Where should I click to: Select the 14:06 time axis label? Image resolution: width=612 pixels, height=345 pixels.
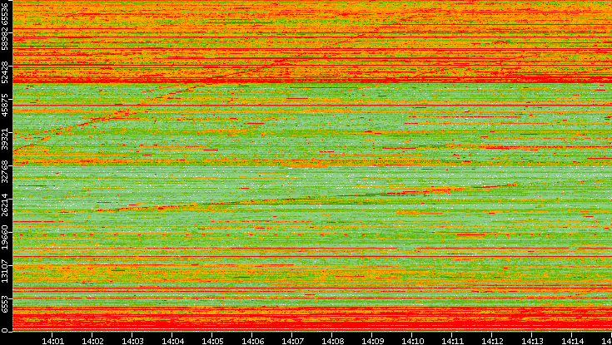pyautogui.click(x=252, y=341)
